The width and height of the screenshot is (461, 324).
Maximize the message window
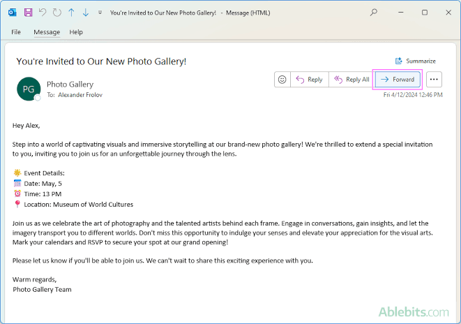coord(425,13)
